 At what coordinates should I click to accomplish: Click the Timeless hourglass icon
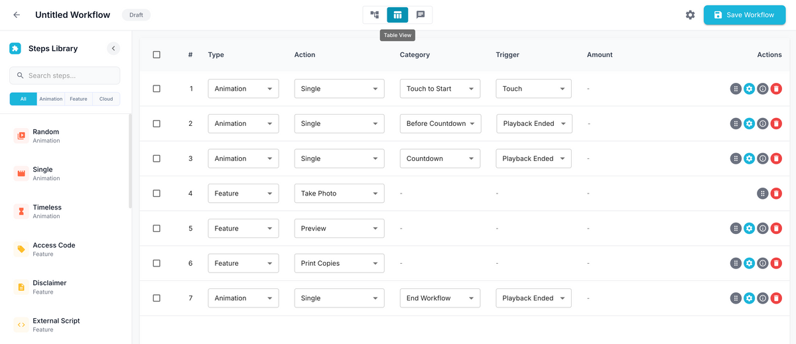[21, 211]
